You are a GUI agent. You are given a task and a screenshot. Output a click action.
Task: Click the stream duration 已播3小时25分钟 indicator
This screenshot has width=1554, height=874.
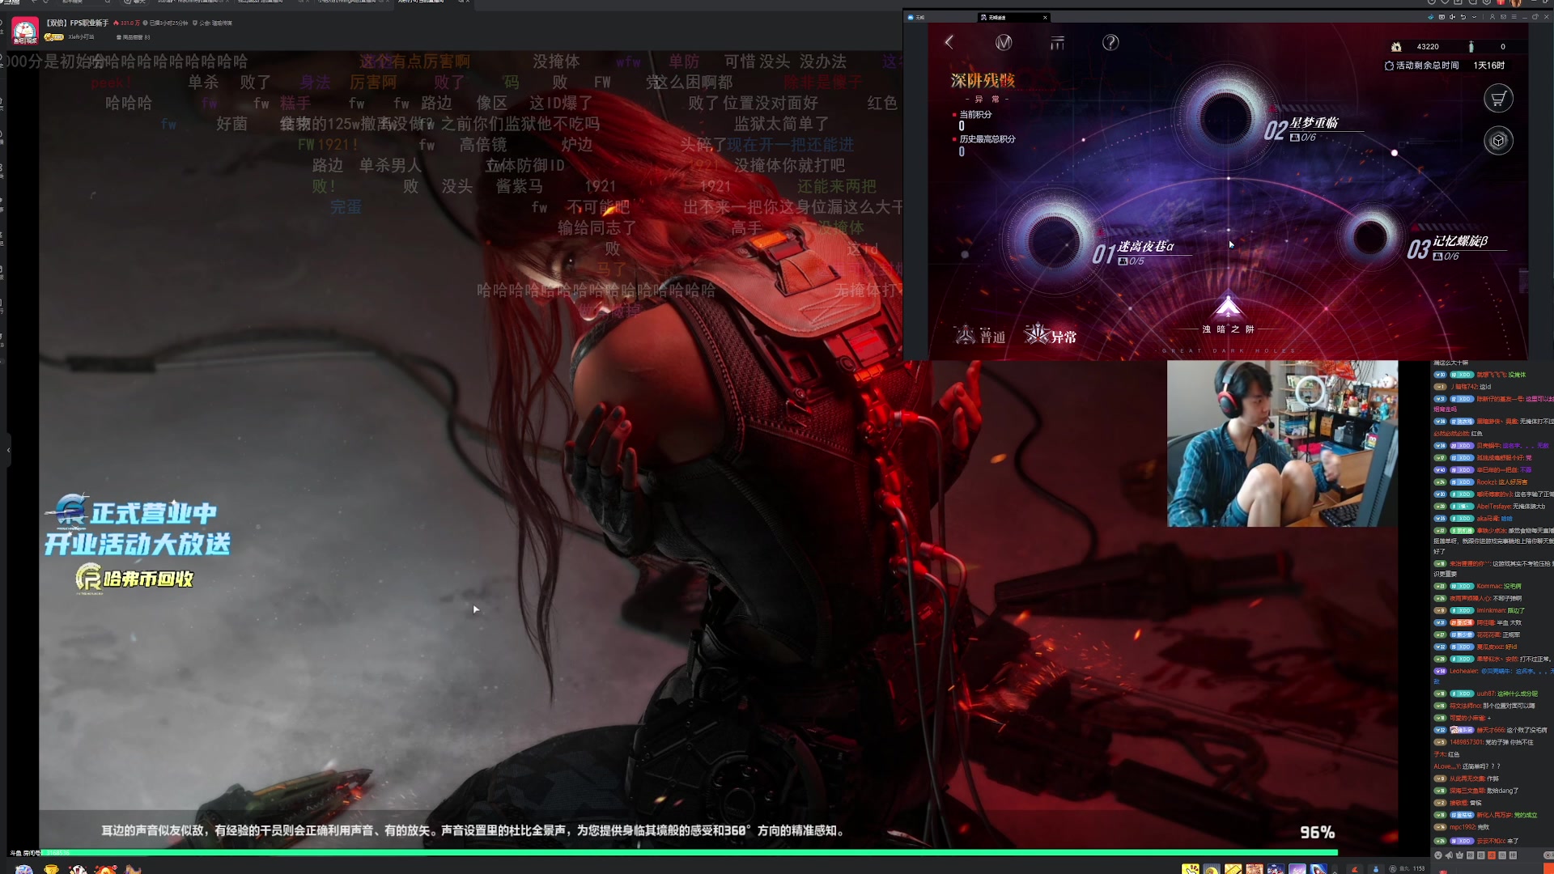[165, 23]
